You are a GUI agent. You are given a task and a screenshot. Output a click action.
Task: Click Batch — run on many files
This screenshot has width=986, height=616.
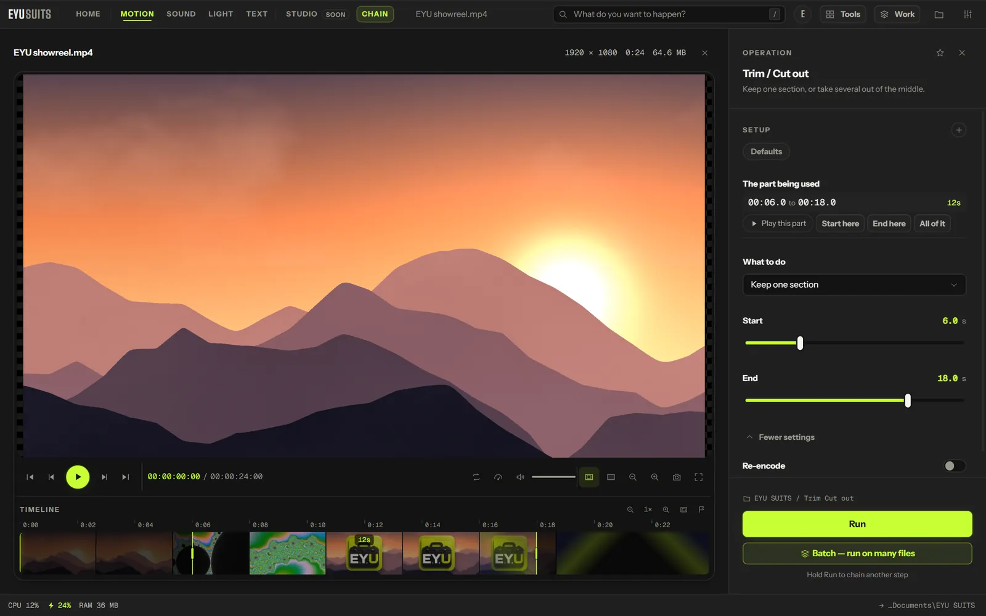[857, 553]
